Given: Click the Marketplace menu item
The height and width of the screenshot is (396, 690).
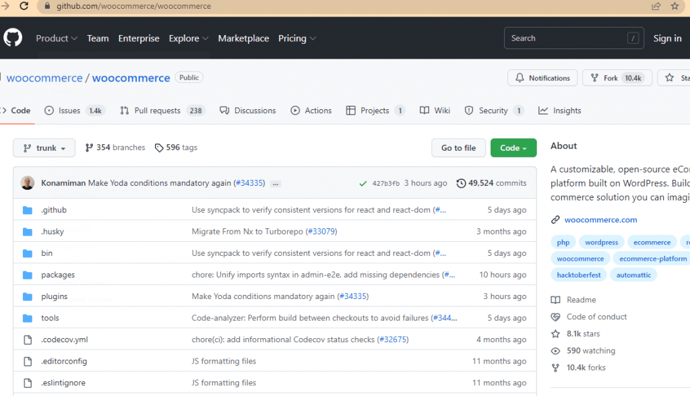Looking at the screenshot, I should [243, 38].
